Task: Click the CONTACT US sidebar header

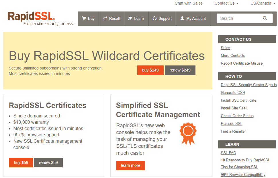Action: coord(247,39)
